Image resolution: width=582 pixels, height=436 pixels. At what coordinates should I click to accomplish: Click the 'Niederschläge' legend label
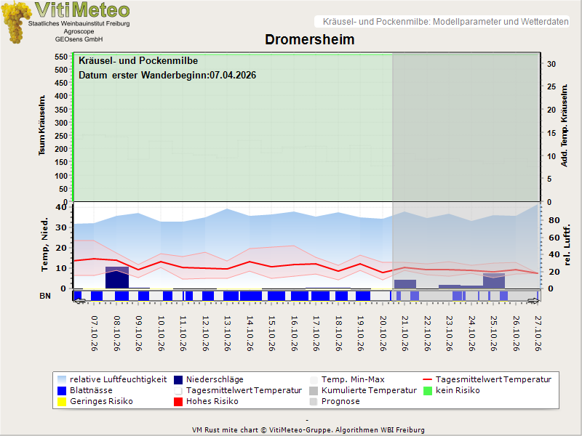pos(215,379)
